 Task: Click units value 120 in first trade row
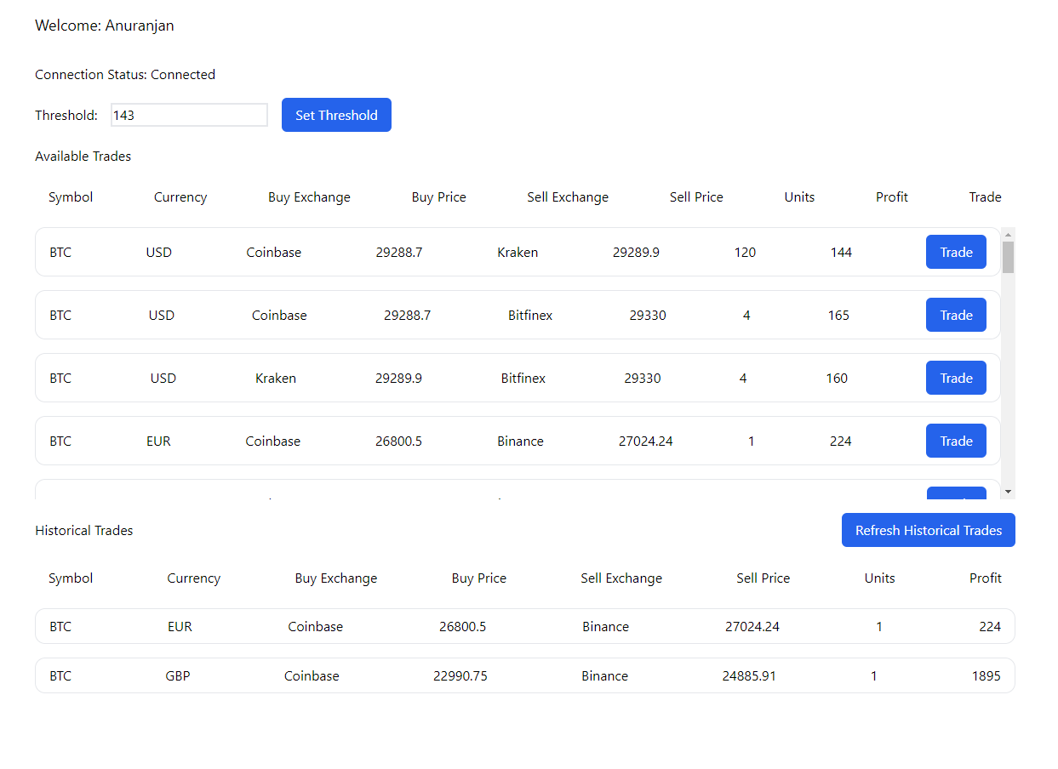[x=745, y=253]
